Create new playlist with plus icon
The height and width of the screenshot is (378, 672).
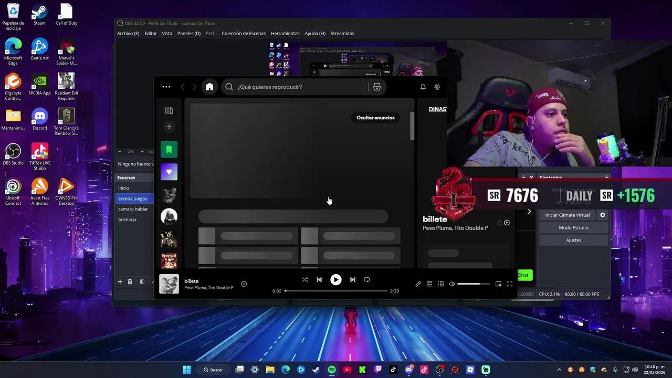(169, 127)
